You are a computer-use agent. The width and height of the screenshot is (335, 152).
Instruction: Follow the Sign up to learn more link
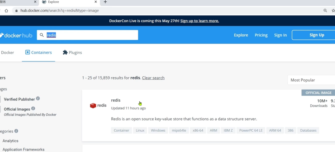click(200, 21)
